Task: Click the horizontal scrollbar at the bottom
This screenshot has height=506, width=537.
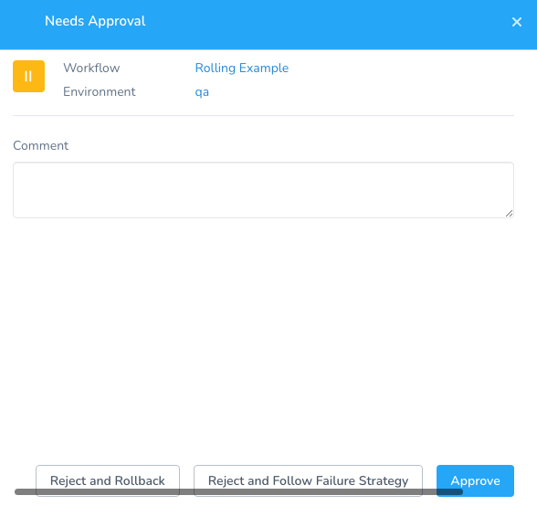Action: tap(238, 492)
